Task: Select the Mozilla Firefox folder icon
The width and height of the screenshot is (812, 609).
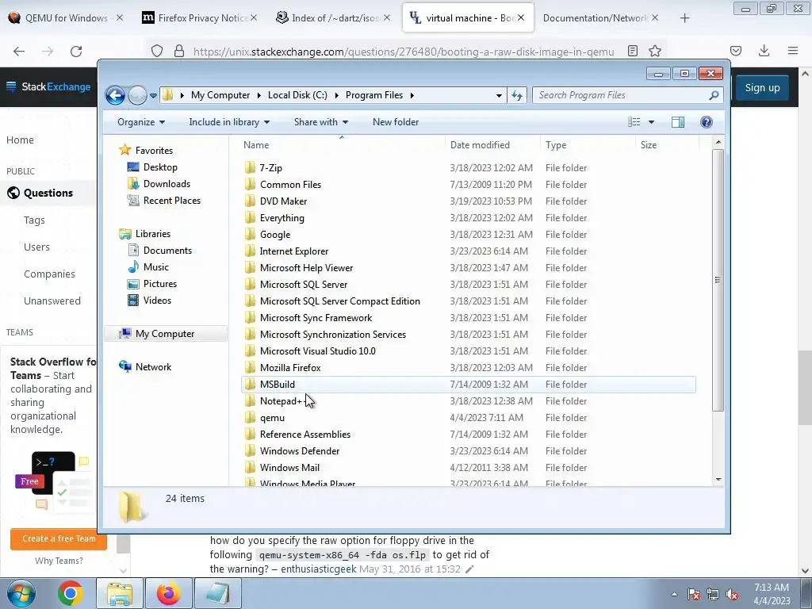Action: point(250,368)
